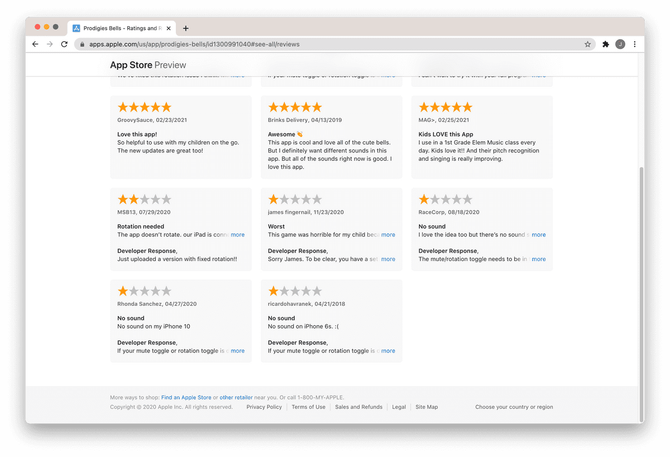Expand developer response to Rhonda Sanchez
670x457 pixels.
point(237,351)
